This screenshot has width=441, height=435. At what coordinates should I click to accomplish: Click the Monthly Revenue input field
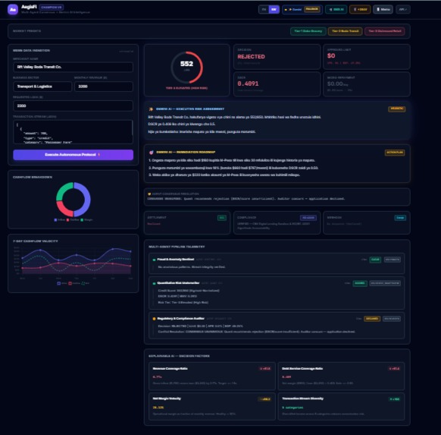pyautogui.click(x=104, y=87)
